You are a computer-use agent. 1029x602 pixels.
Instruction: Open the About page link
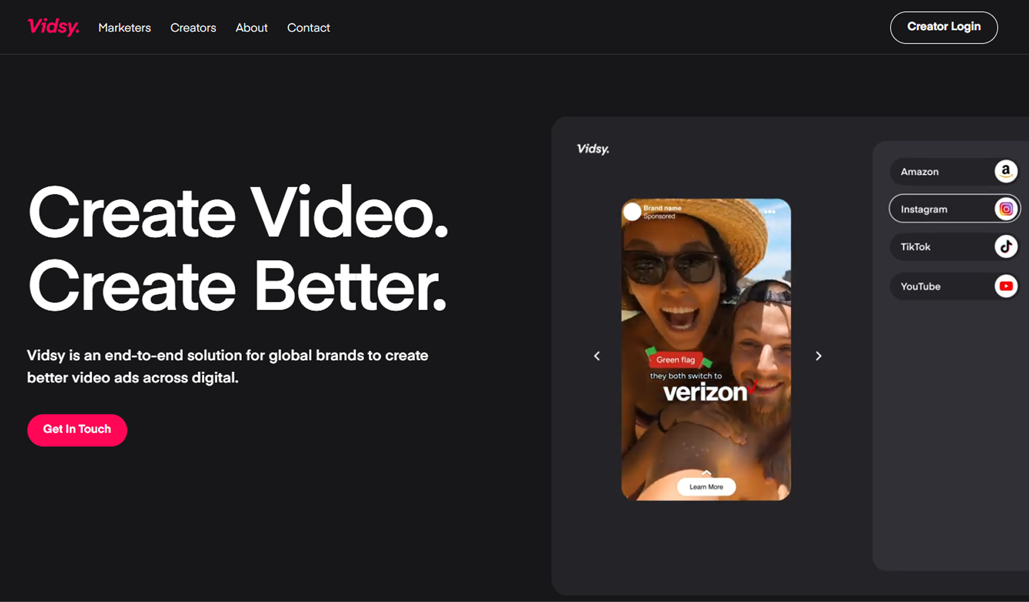click(251, 28)
